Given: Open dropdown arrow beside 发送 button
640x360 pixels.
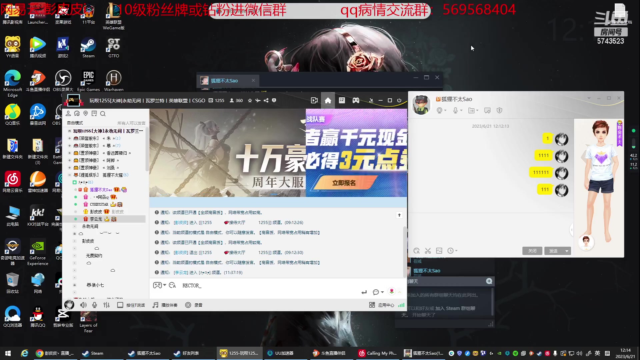Looking at the screenshot, I should pos(567,251).
